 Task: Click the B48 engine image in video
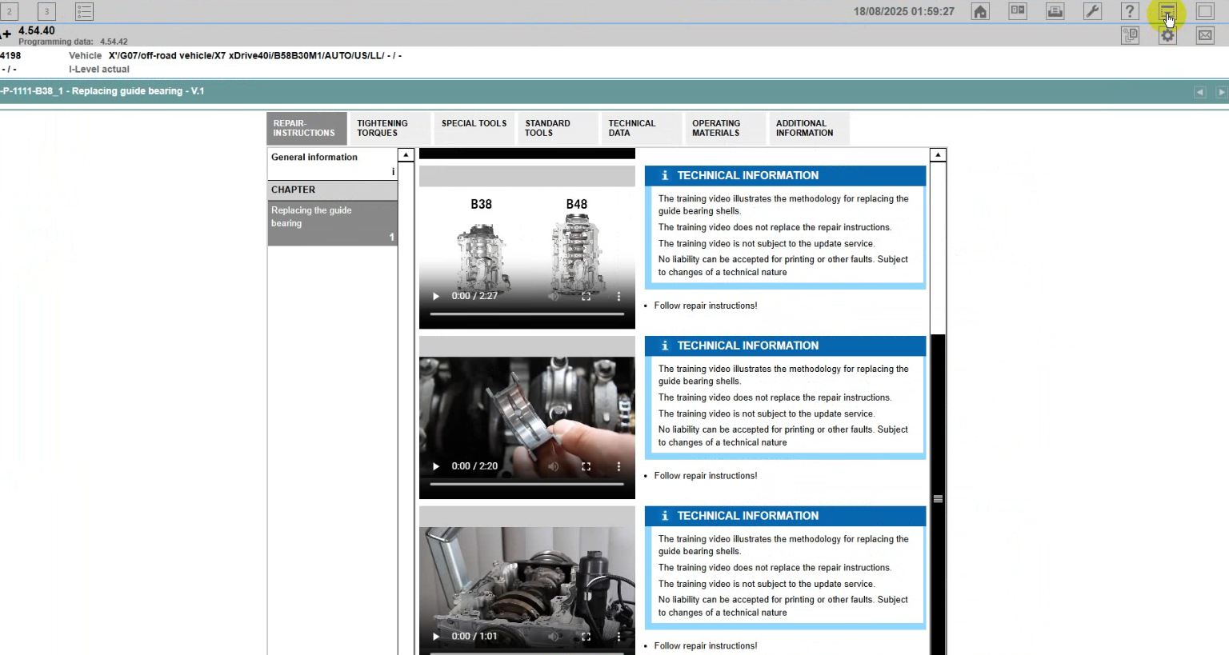pos(577,258)
